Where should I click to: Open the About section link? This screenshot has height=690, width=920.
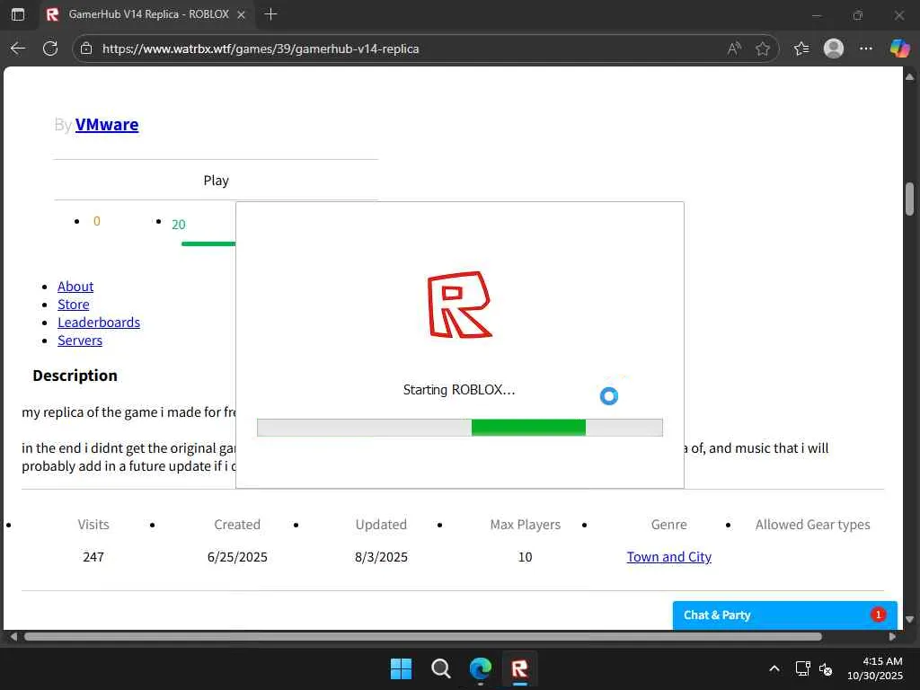coord(75,287)
